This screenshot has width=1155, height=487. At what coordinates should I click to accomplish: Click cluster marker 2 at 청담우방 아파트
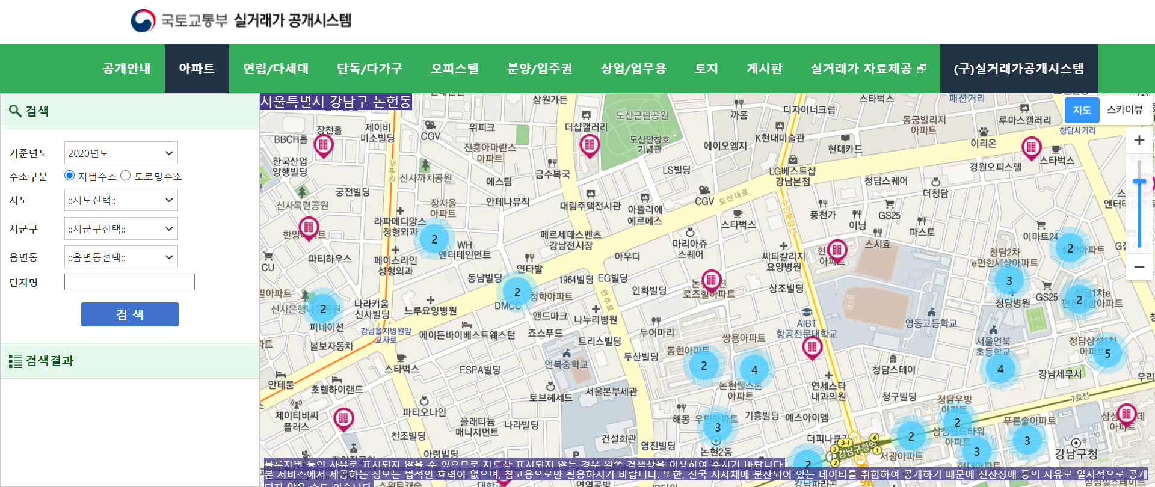958,423
